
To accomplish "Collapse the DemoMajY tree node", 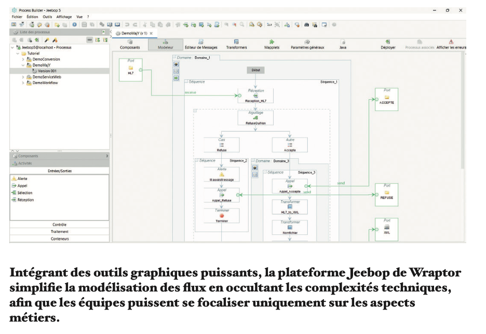I will [23, 65].
